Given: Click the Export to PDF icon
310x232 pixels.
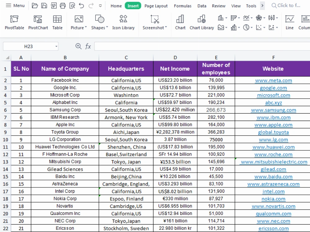Looking at the screenshot, I should click(x=53, y=6).
